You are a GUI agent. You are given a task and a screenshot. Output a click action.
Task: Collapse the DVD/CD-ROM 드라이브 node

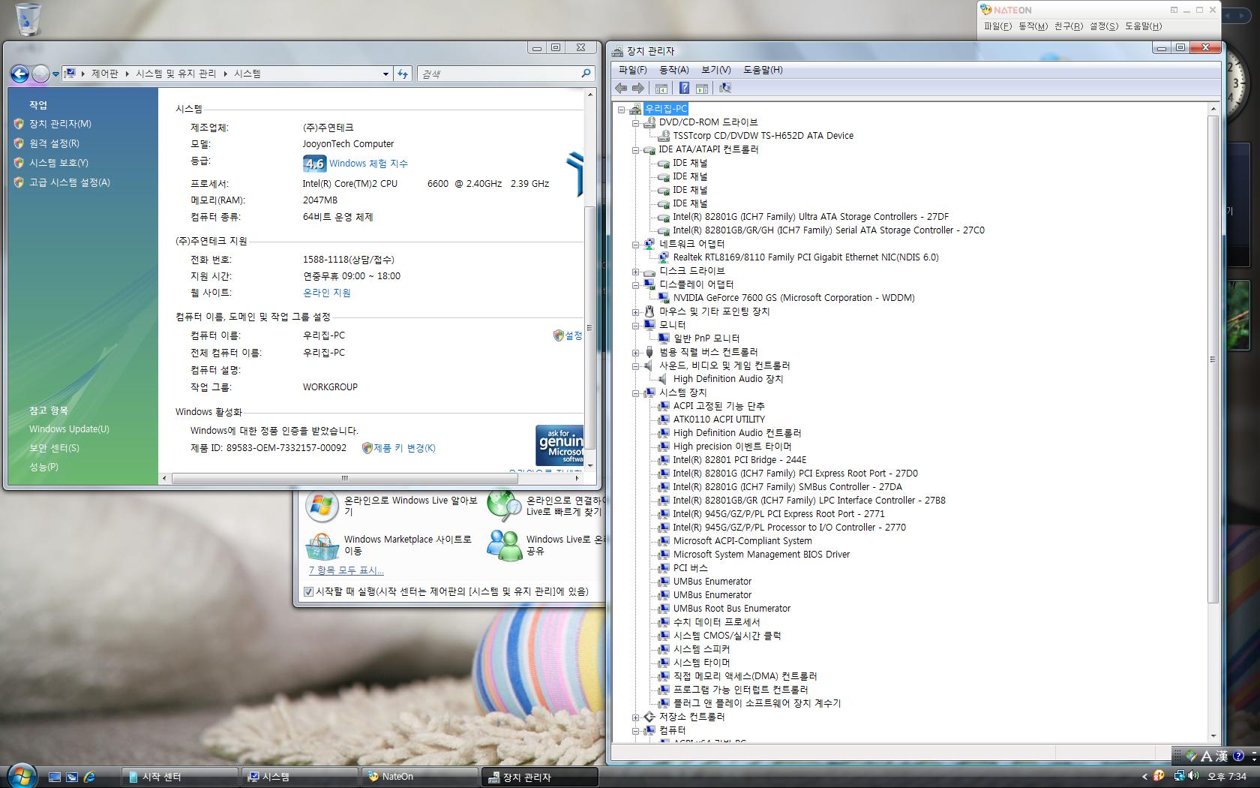[635, 123]
